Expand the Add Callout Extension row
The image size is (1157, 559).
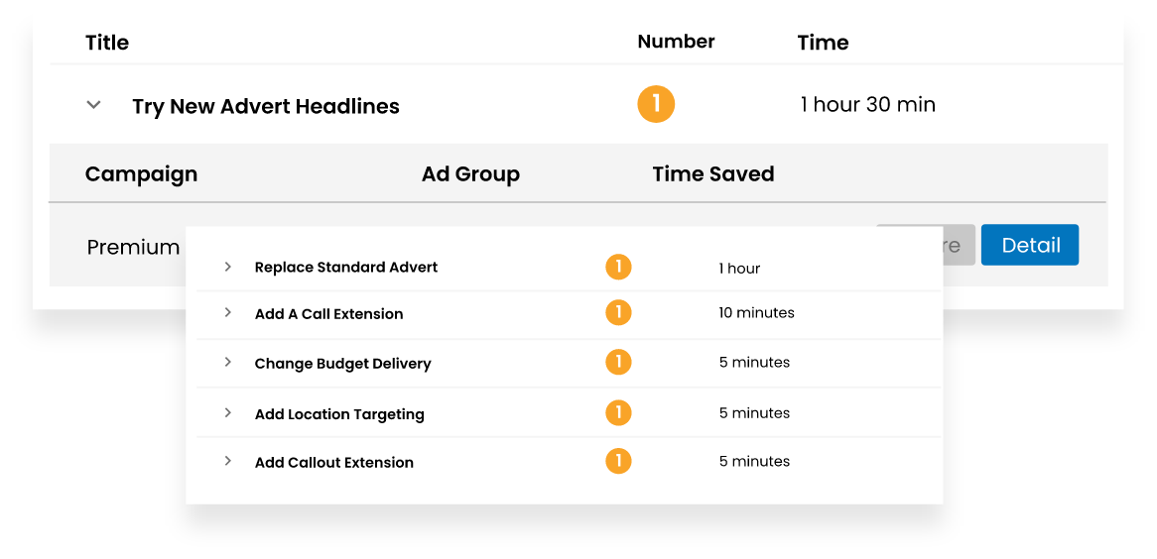point(227,462)
